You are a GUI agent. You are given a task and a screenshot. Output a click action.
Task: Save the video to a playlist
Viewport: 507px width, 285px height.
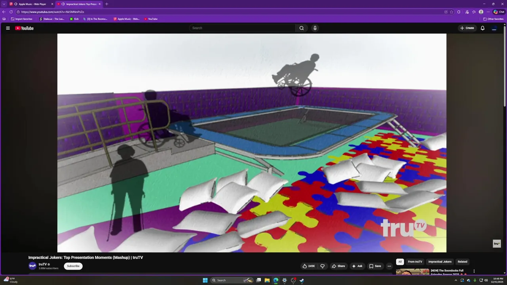click(x=375, y=266)
